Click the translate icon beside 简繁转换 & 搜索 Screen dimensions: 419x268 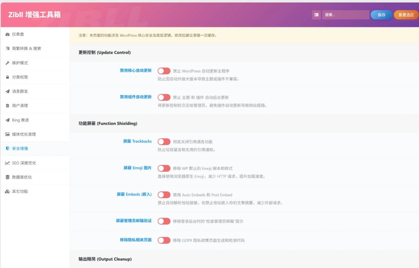point(7,48)
